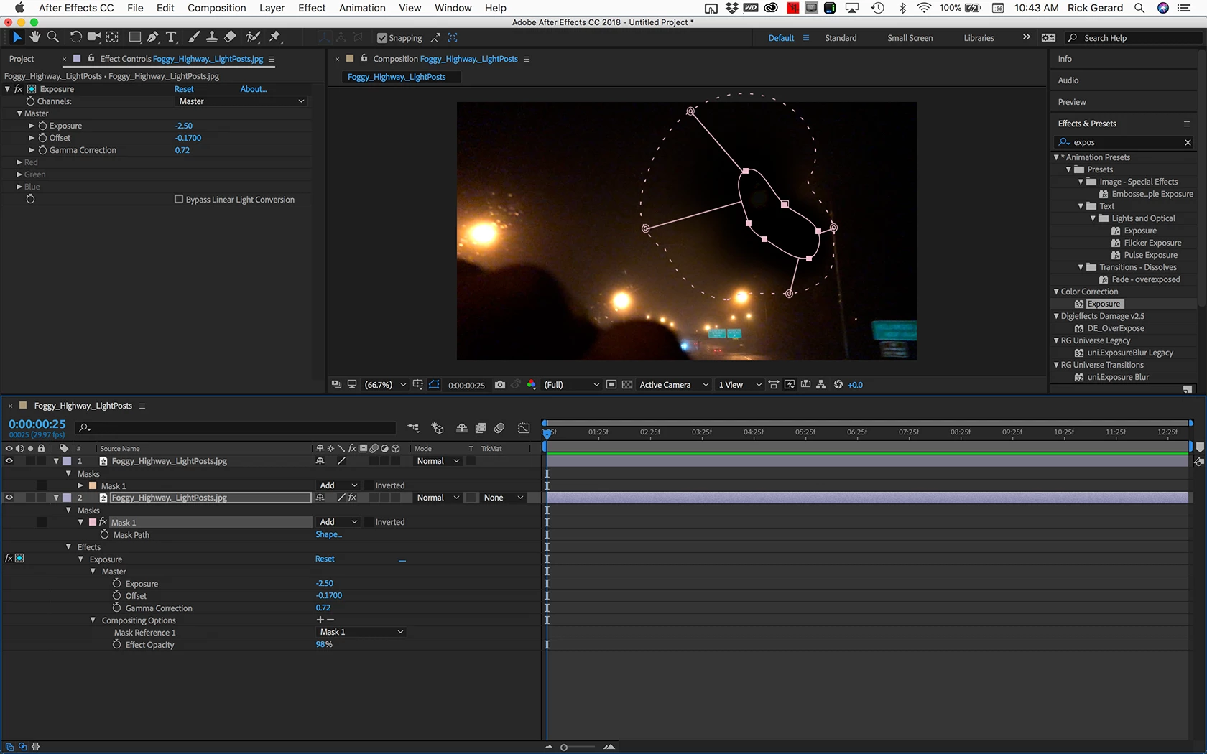Image resolution: width=1207 pixels, height=754 pixels.
Task: Select the Zoom magnifier tool
Action: (52, 37)
